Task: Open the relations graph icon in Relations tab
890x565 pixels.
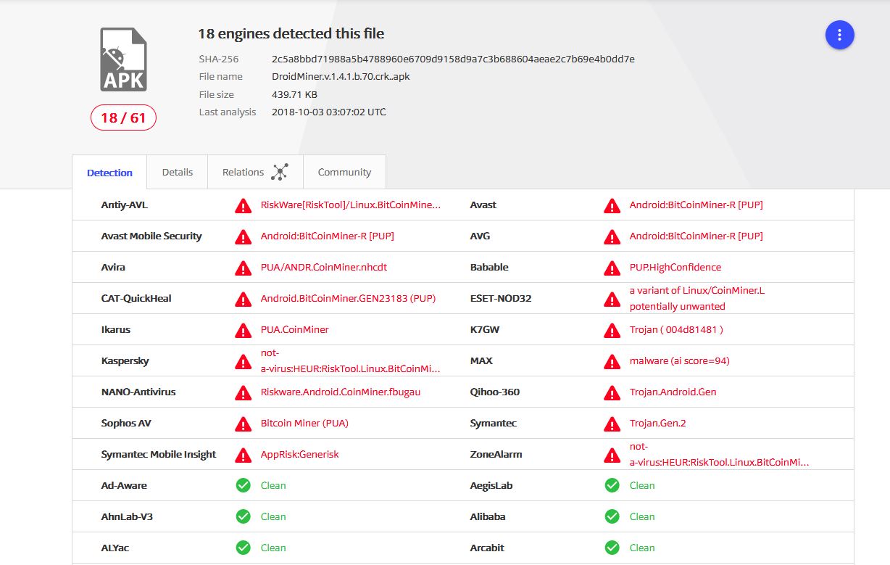Action: (x=280, y=172)
